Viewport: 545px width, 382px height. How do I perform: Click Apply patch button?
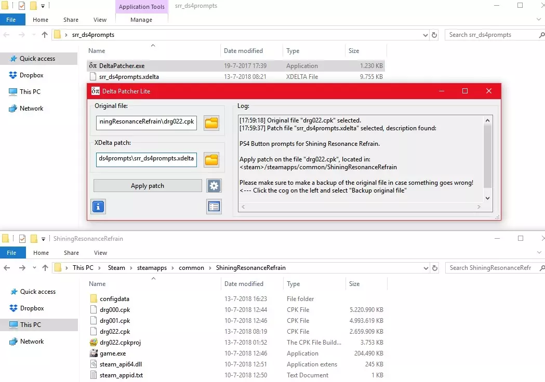click(x=148, y=186)
